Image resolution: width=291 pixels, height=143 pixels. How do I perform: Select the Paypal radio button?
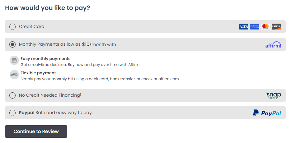tap(12, 113)
